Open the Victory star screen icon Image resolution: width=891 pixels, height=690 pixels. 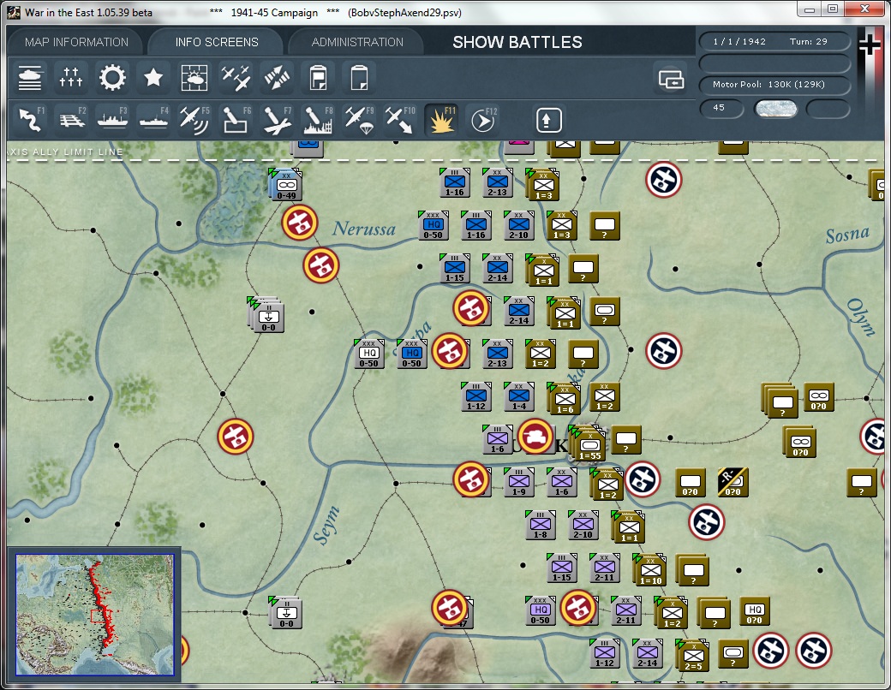tap(152, 77)
